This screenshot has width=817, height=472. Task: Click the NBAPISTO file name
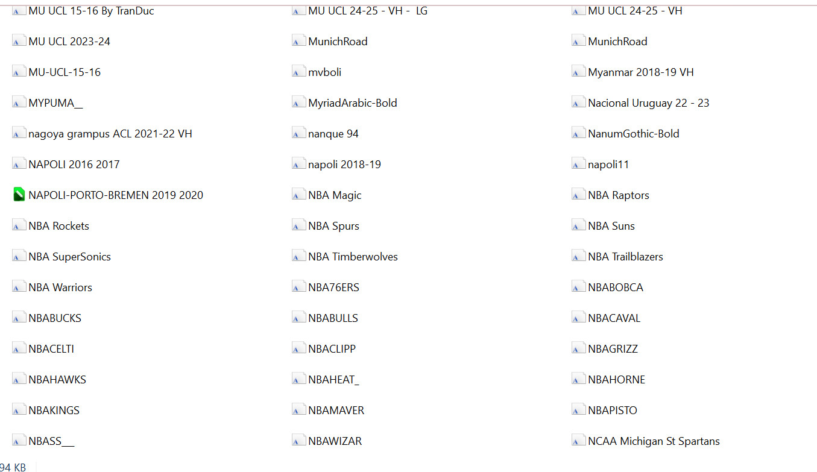pyautogui.click(x=613, y=410)
